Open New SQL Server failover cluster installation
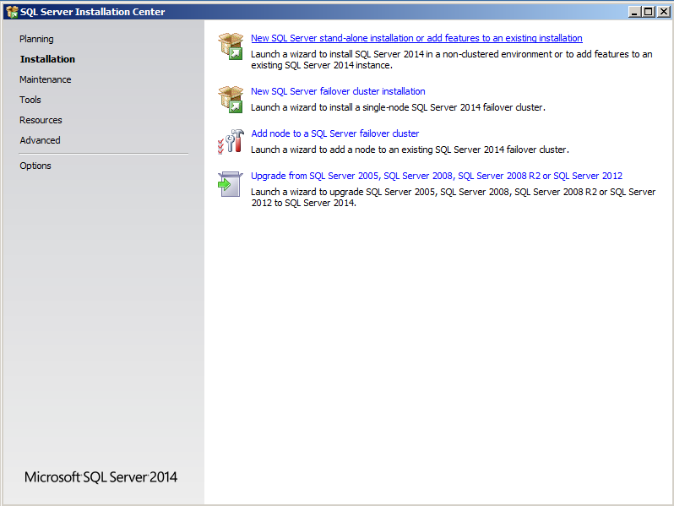Image resolution: width=674 pixels, height=506 pixels. tap(338, 91)
